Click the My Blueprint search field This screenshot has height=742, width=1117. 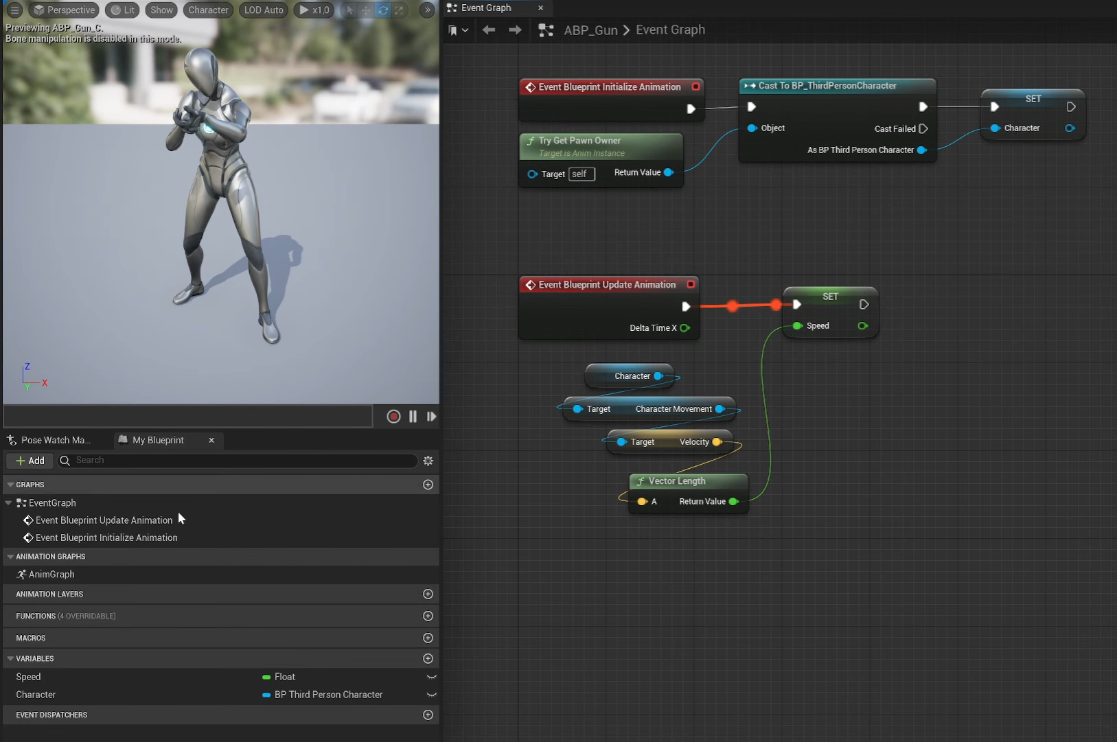click(x=240, y=461)
